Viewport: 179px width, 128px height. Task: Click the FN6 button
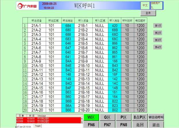[91, 125]
